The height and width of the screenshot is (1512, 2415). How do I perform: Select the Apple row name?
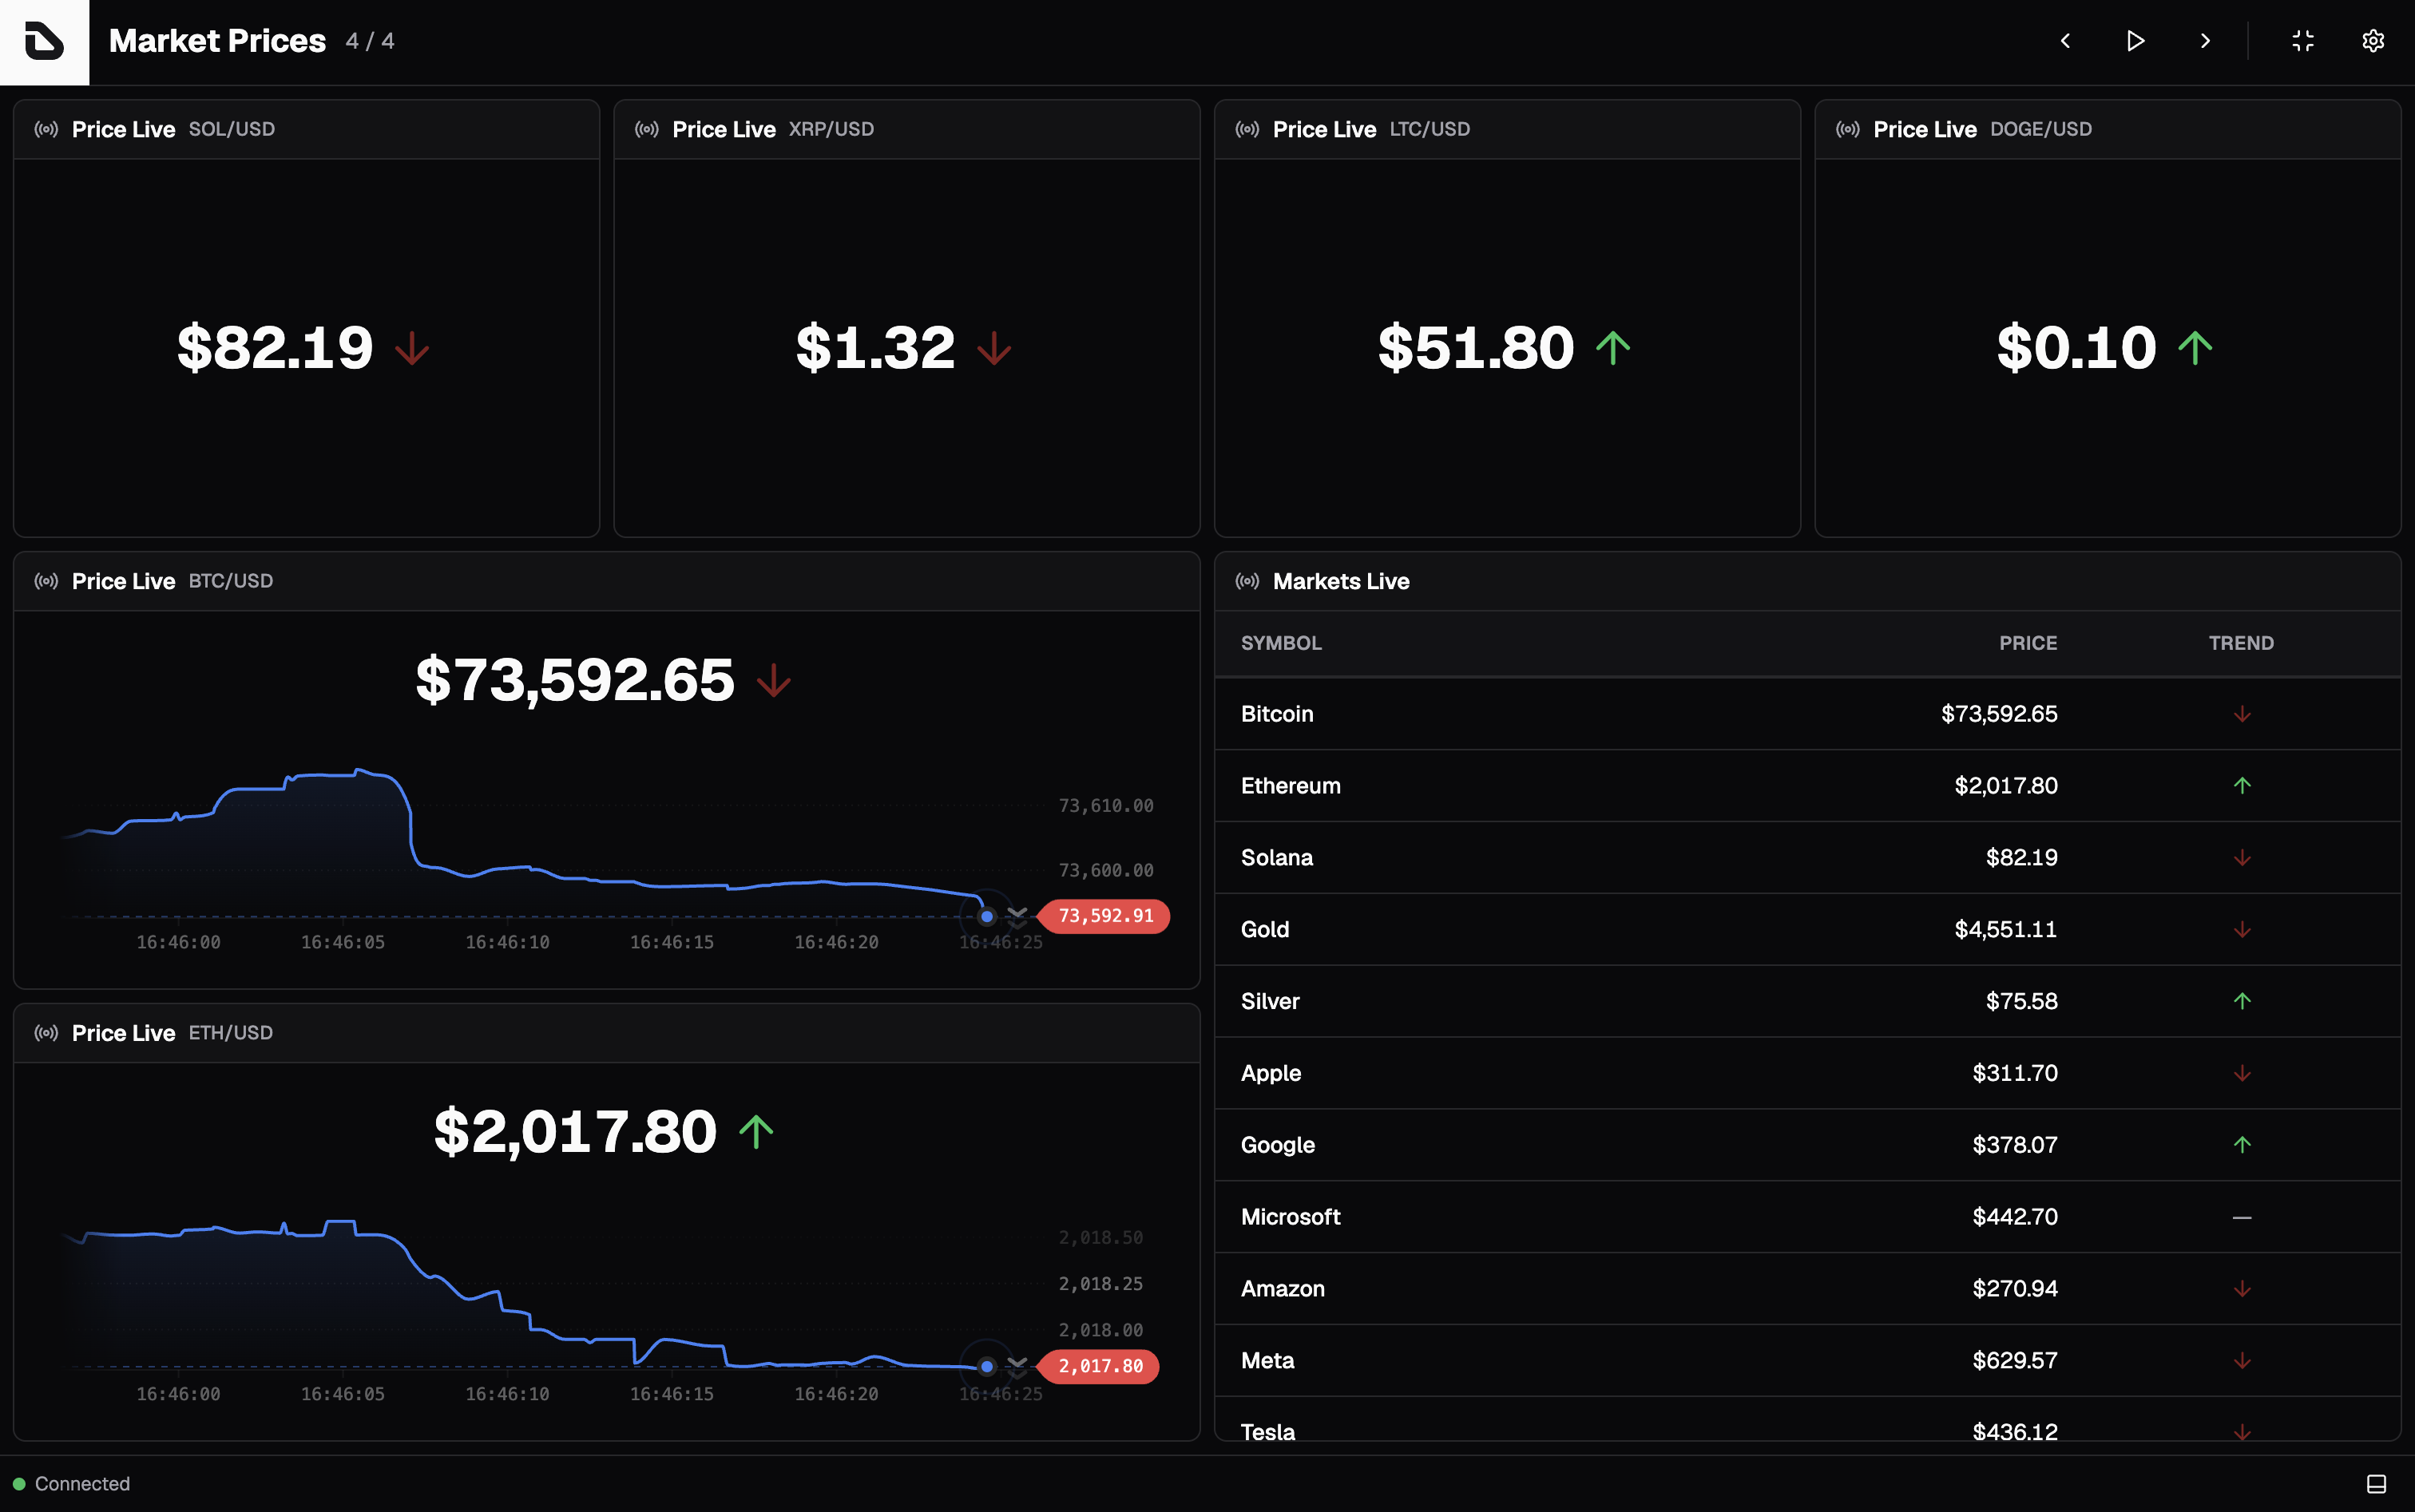coord(1271,1073)
